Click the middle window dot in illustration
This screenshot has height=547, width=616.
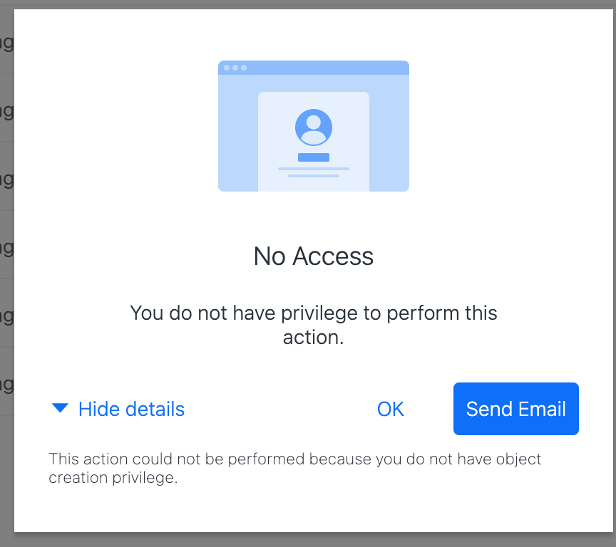235,68
